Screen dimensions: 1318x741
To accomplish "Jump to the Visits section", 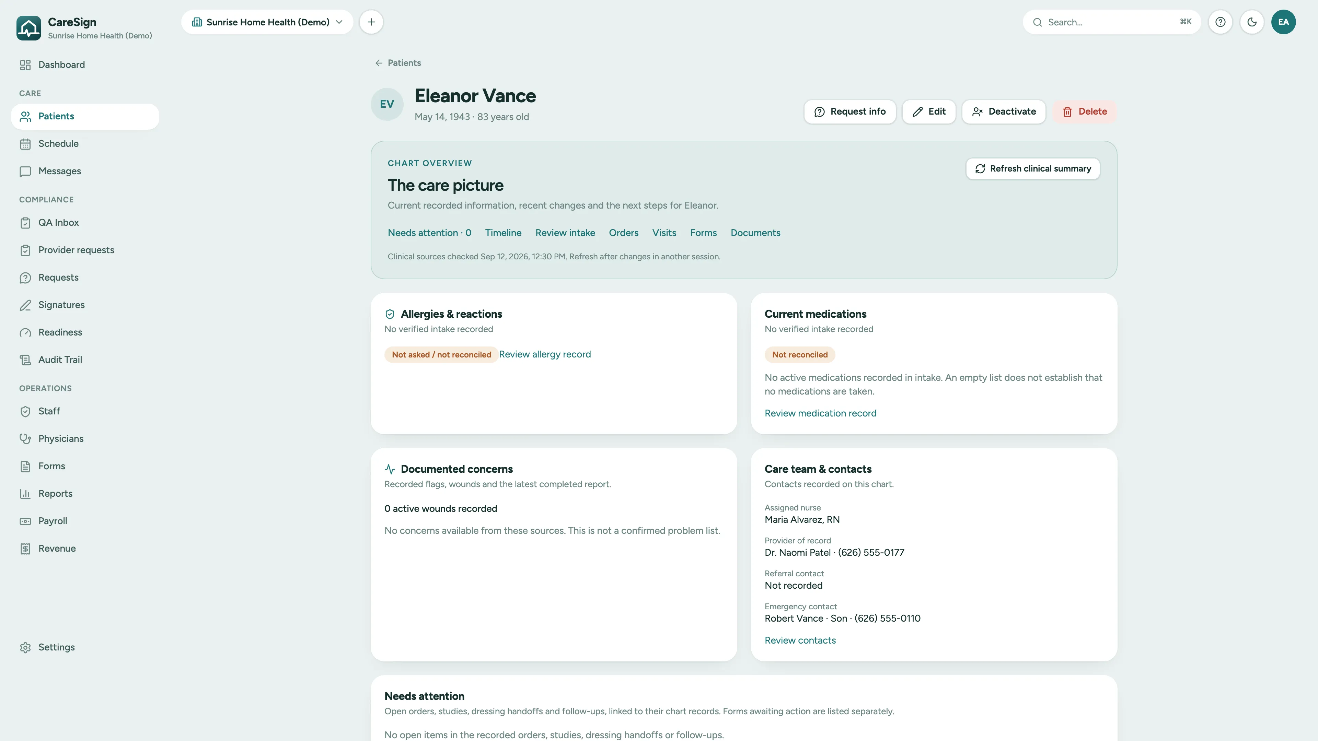I will (x=664, y=233).
